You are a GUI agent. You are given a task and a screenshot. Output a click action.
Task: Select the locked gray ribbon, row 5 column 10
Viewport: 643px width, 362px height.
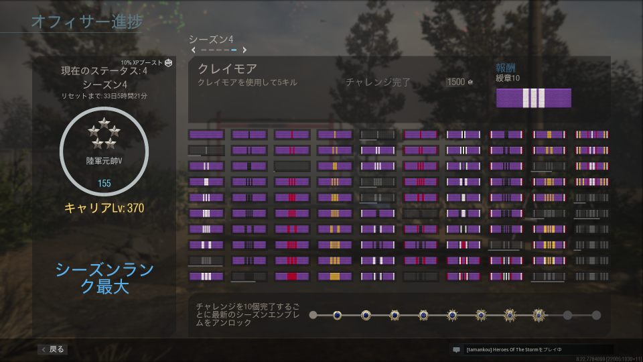pos(591,198)
